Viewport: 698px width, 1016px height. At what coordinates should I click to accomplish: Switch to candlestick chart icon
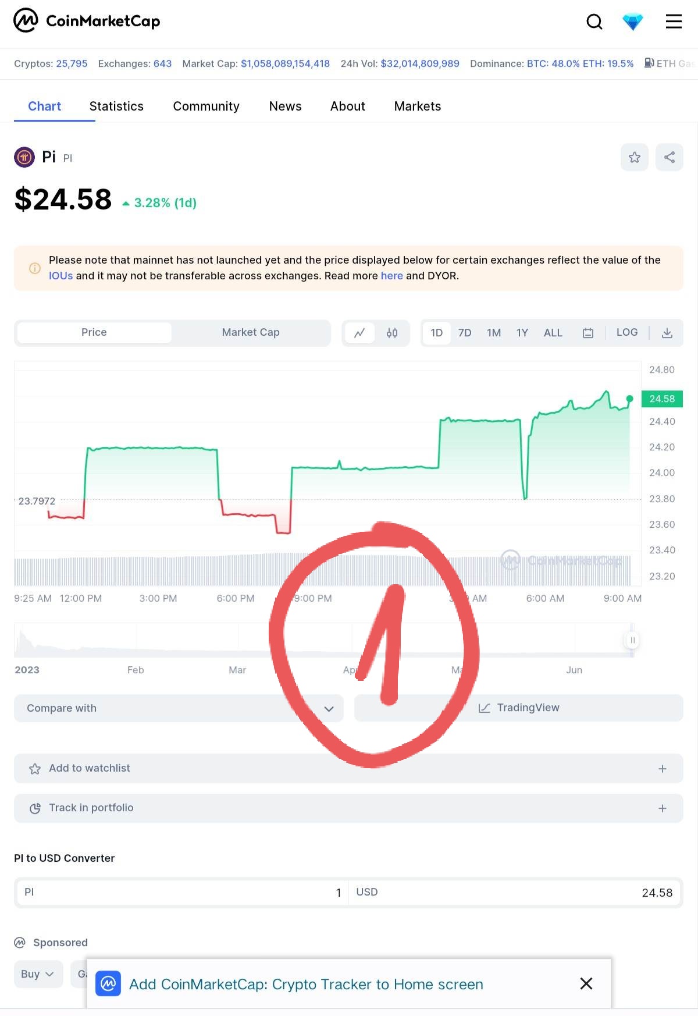click(x=392, y=333)
